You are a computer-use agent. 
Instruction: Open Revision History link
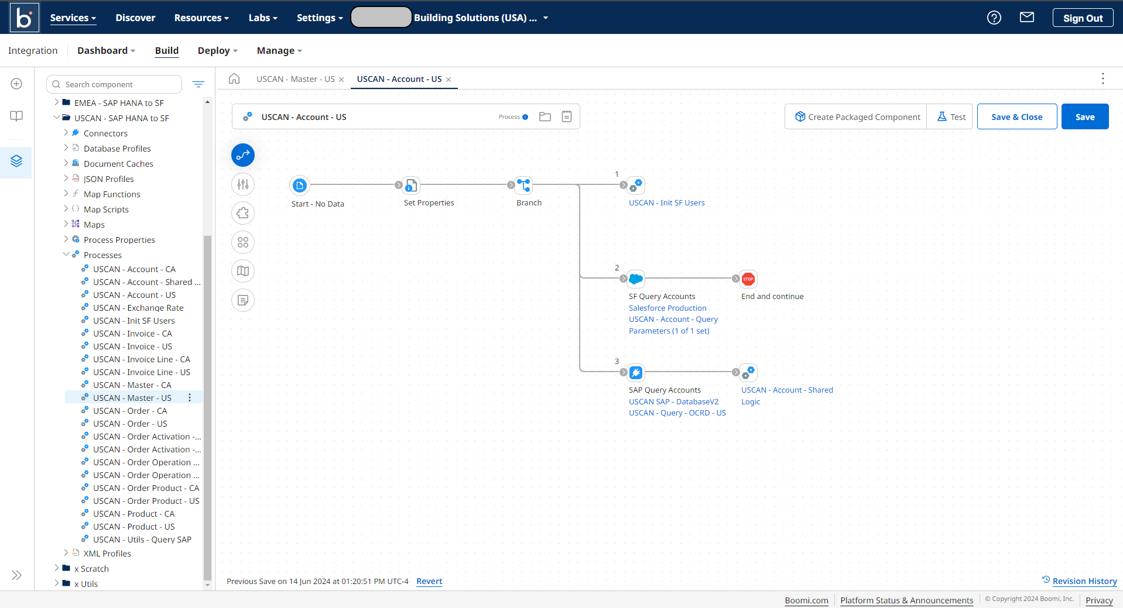click(1084, 580)
